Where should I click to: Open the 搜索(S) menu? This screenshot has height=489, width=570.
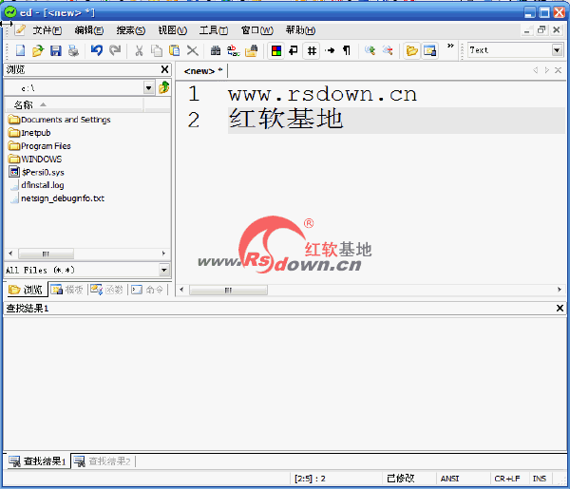tap(131, 30)
